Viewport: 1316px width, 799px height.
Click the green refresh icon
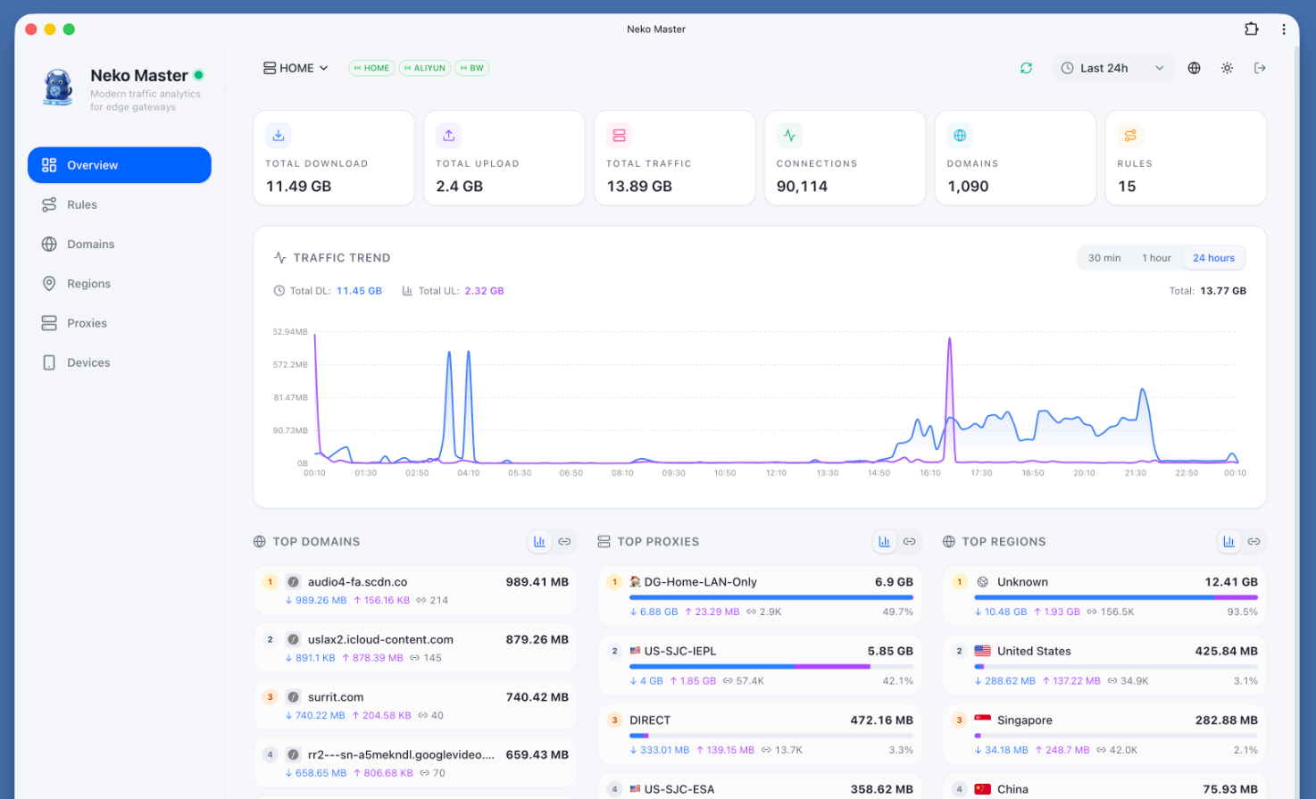tap(1026, 68)
